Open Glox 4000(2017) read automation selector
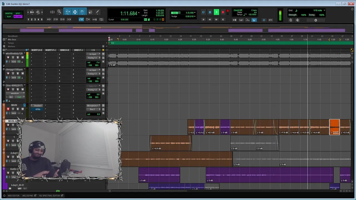This screenshot has width=356, height=200. (x=19, y=97)
